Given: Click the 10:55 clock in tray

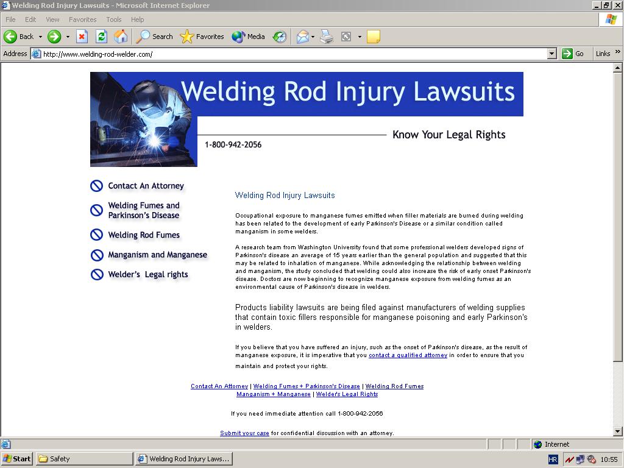Looking at the screenshot, I should (x=609, y=459).
